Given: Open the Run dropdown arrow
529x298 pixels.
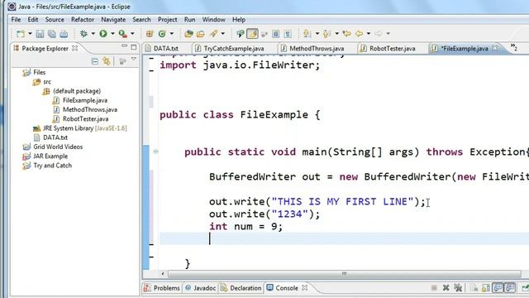Looking at the screenshot, I should [112, 33].
